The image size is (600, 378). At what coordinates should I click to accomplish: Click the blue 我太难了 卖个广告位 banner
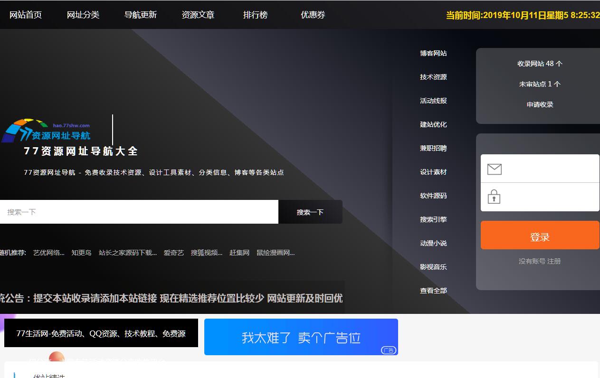point(301,337)
